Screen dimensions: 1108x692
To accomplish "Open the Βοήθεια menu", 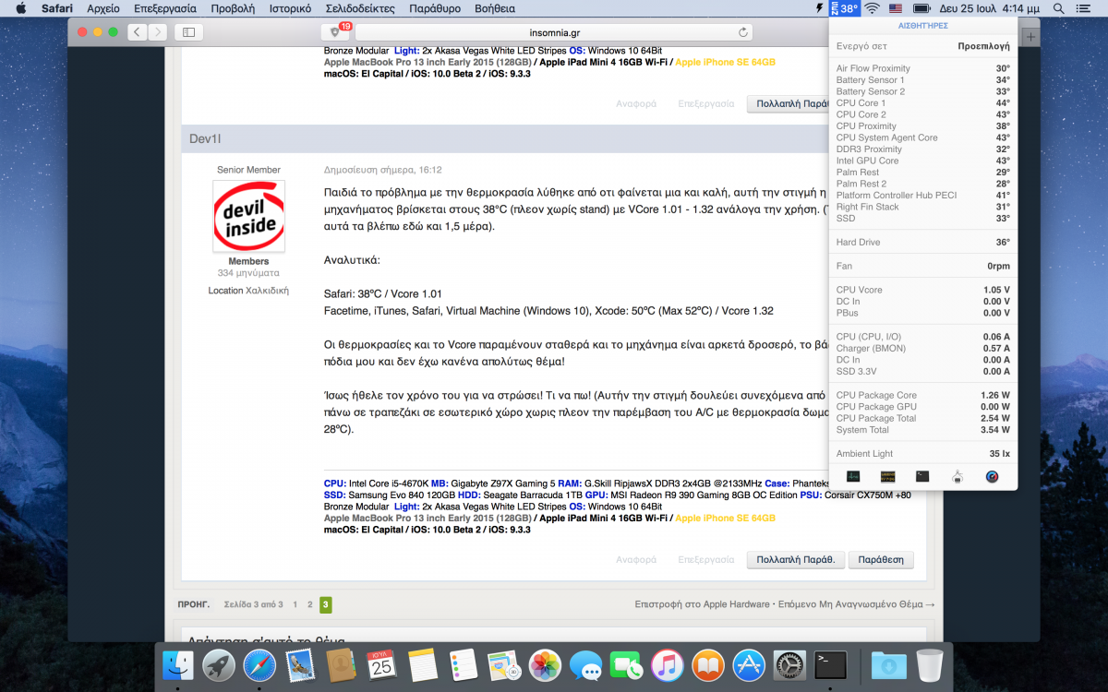I will [x=495, y=8].
